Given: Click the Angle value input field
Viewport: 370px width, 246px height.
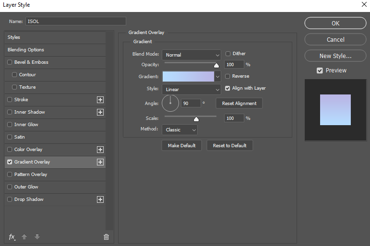Looking at the screenshot, I should [191, 103].
